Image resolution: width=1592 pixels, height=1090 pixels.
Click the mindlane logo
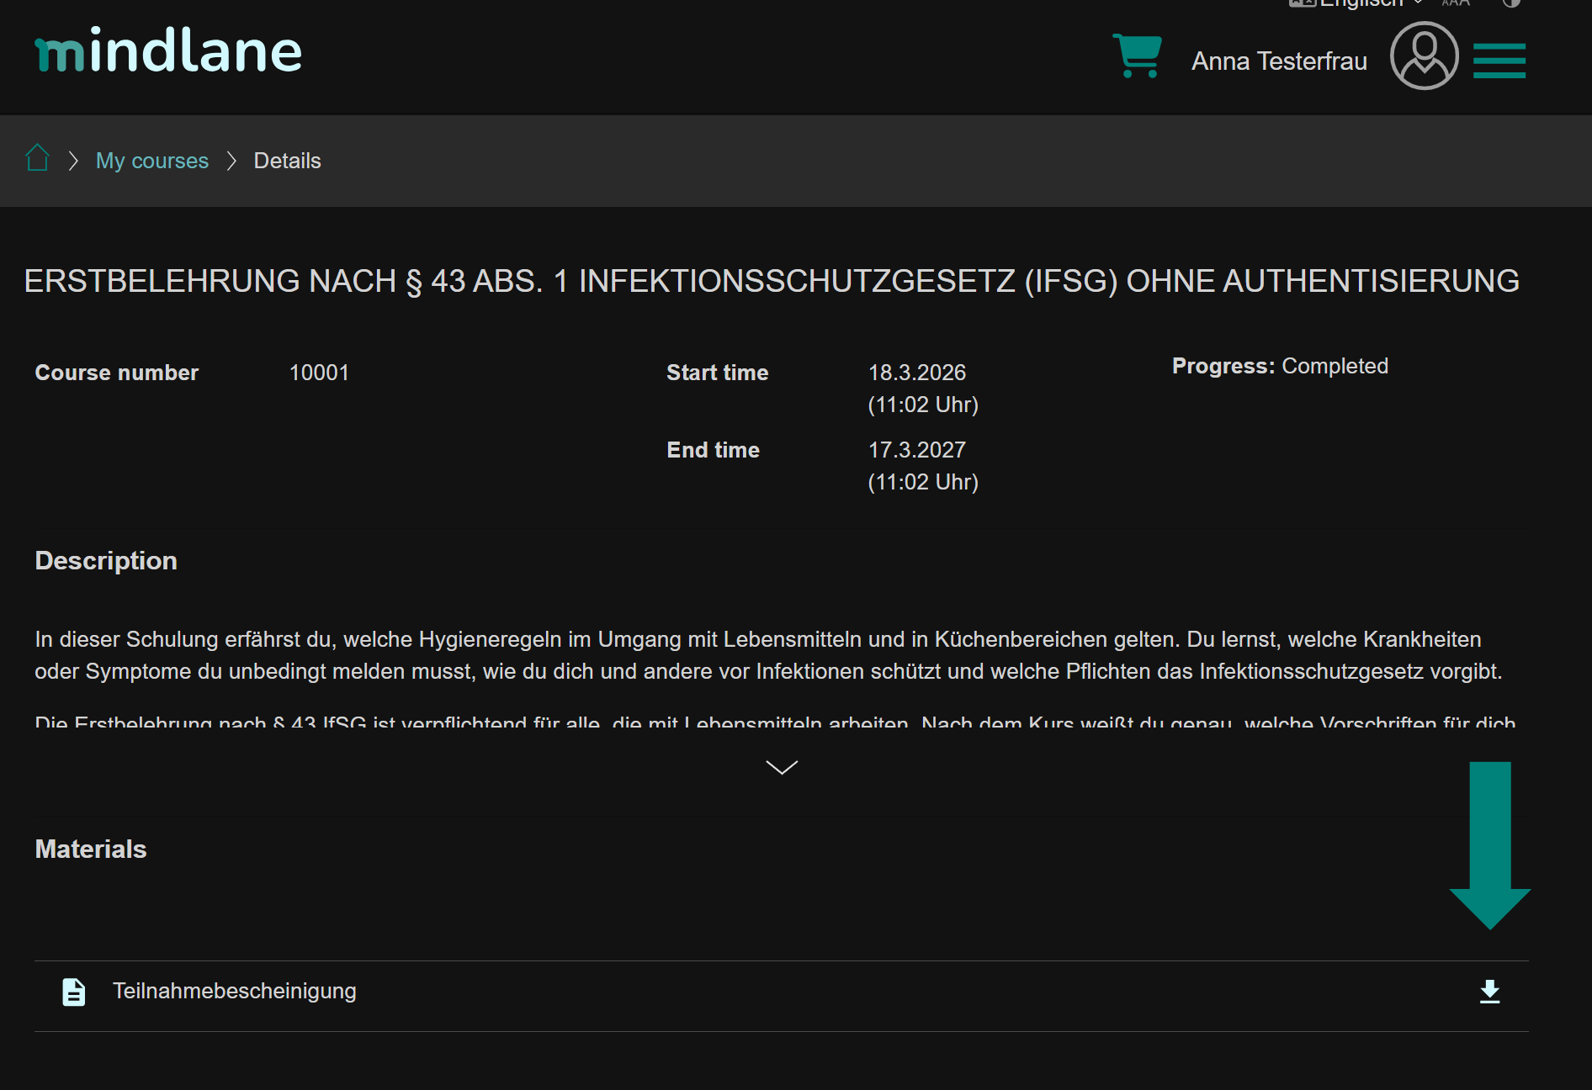tap(168, 50)
